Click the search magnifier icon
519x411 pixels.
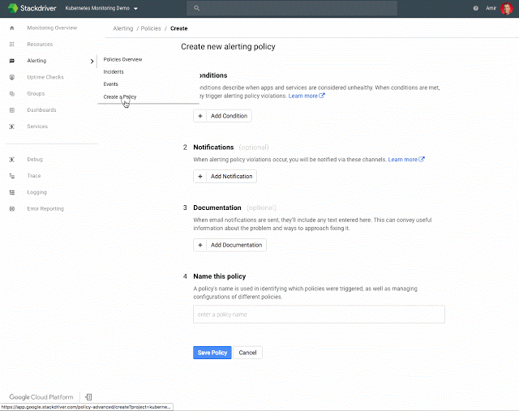click(x=196, y=8)
